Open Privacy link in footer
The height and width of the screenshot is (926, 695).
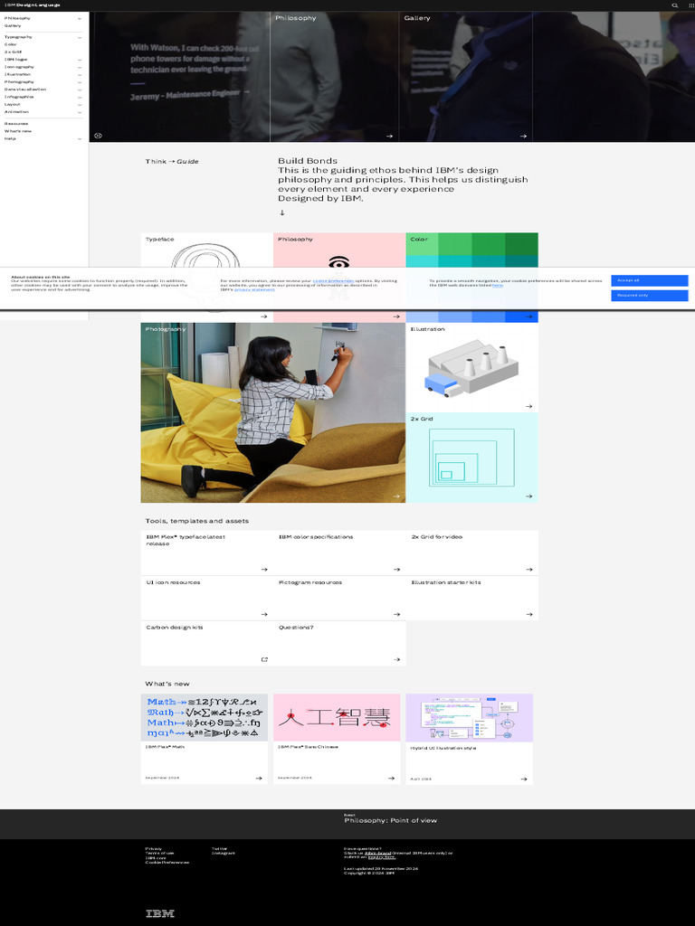click(x=153, y=848)
